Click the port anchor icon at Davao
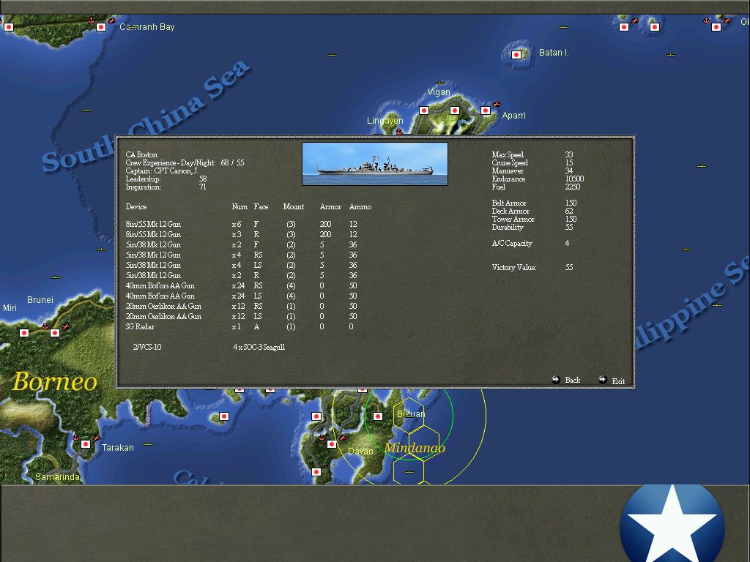The width and height of the screenshot is (750, 562). 322,438
